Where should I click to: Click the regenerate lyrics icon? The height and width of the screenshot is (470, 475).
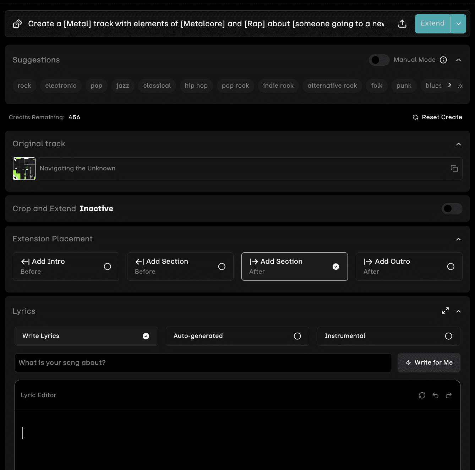[422, 395]
